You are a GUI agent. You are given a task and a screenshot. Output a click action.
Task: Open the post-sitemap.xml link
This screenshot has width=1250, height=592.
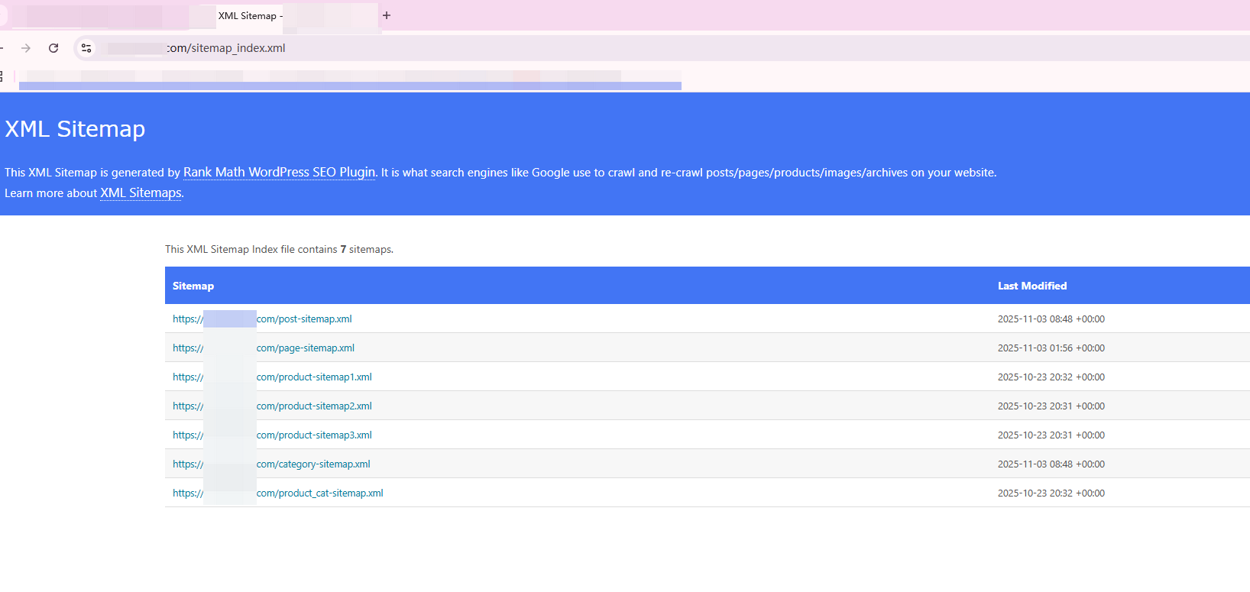304,319
